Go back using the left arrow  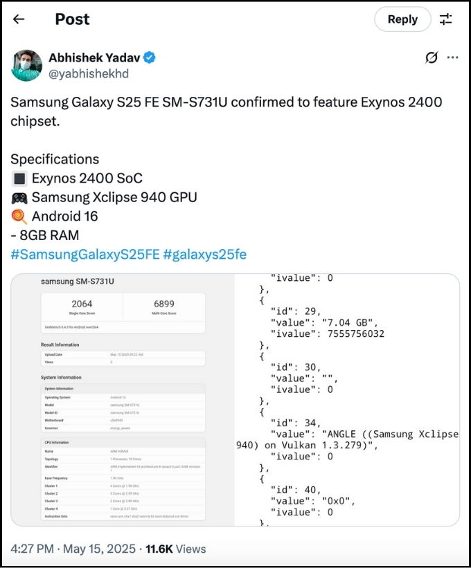[x=19, y=19]
